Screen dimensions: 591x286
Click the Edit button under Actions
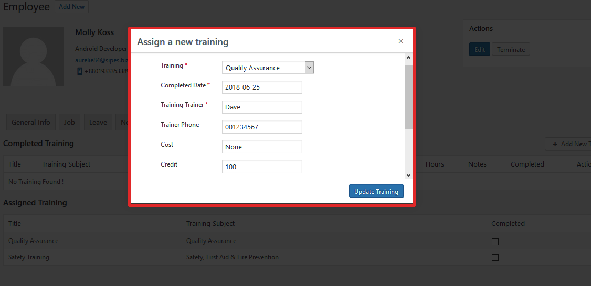pyautogui.click(x=479, y=50)
